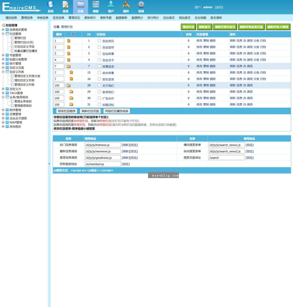Click the 搜索页面地址 /search field
The width and height of the screenshot is (293, 307).
[227, 158]
